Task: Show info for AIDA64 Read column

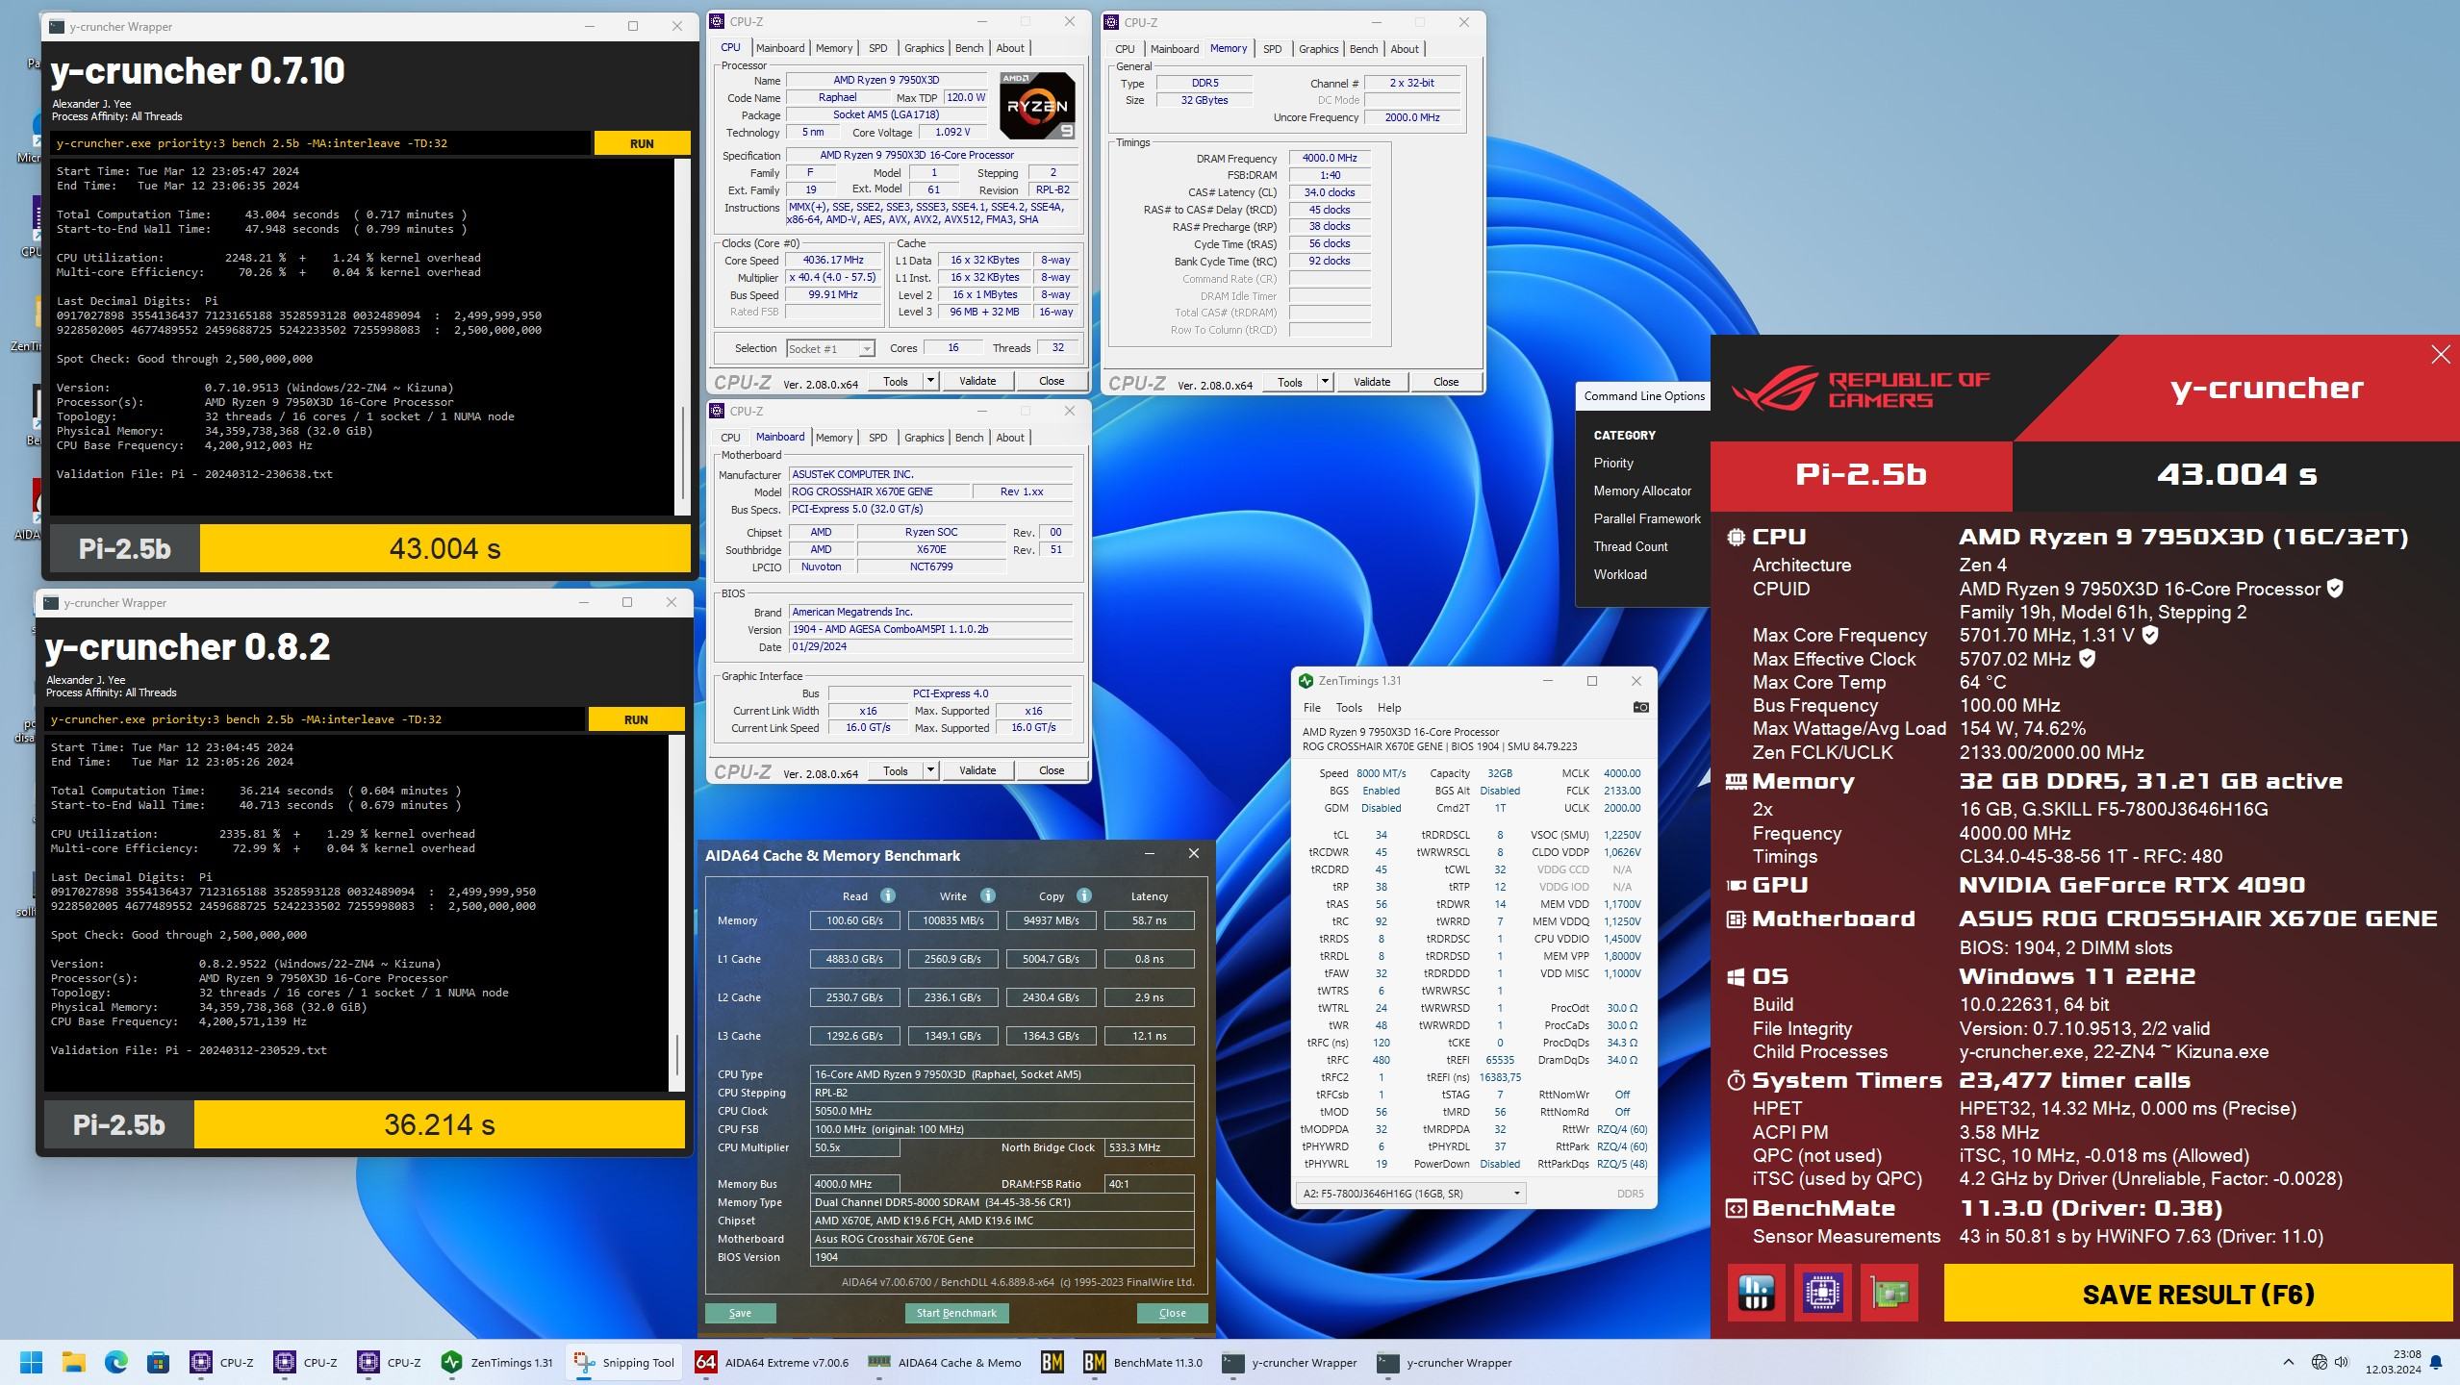Action: pos(888,895)
